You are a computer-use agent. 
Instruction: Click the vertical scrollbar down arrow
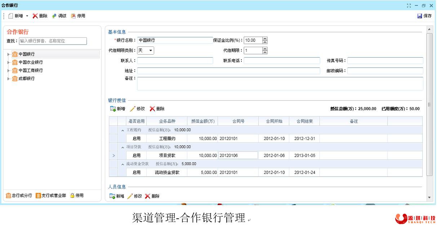point(429,197)
